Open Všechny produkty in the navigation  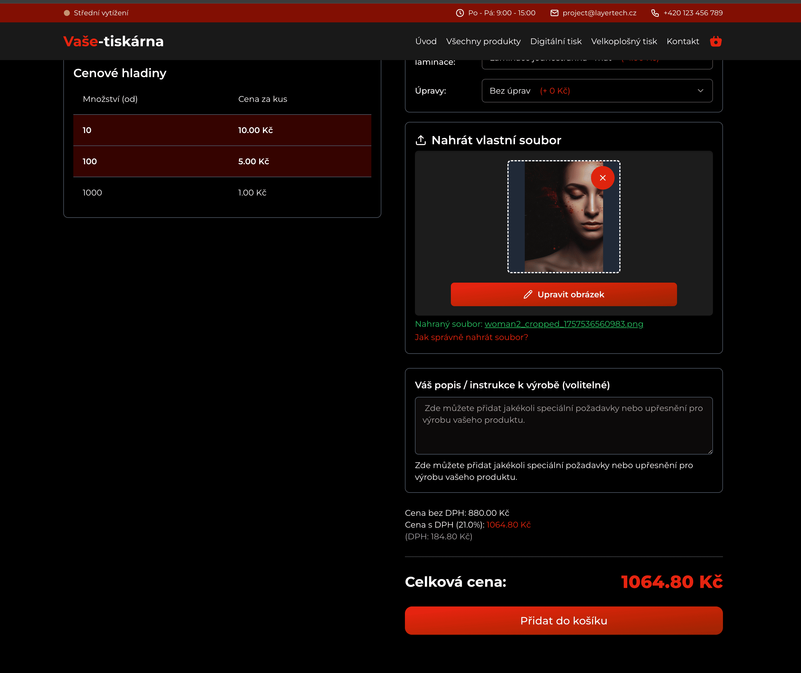483,41
